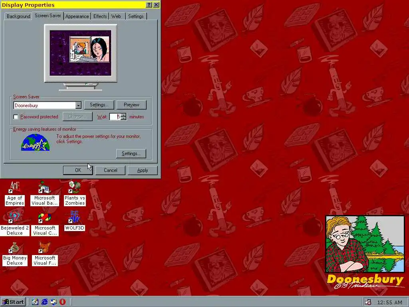Click the Plants vs Zombies shortcut icon
Viewport: 409px width, 307px height.
(75, 193)
